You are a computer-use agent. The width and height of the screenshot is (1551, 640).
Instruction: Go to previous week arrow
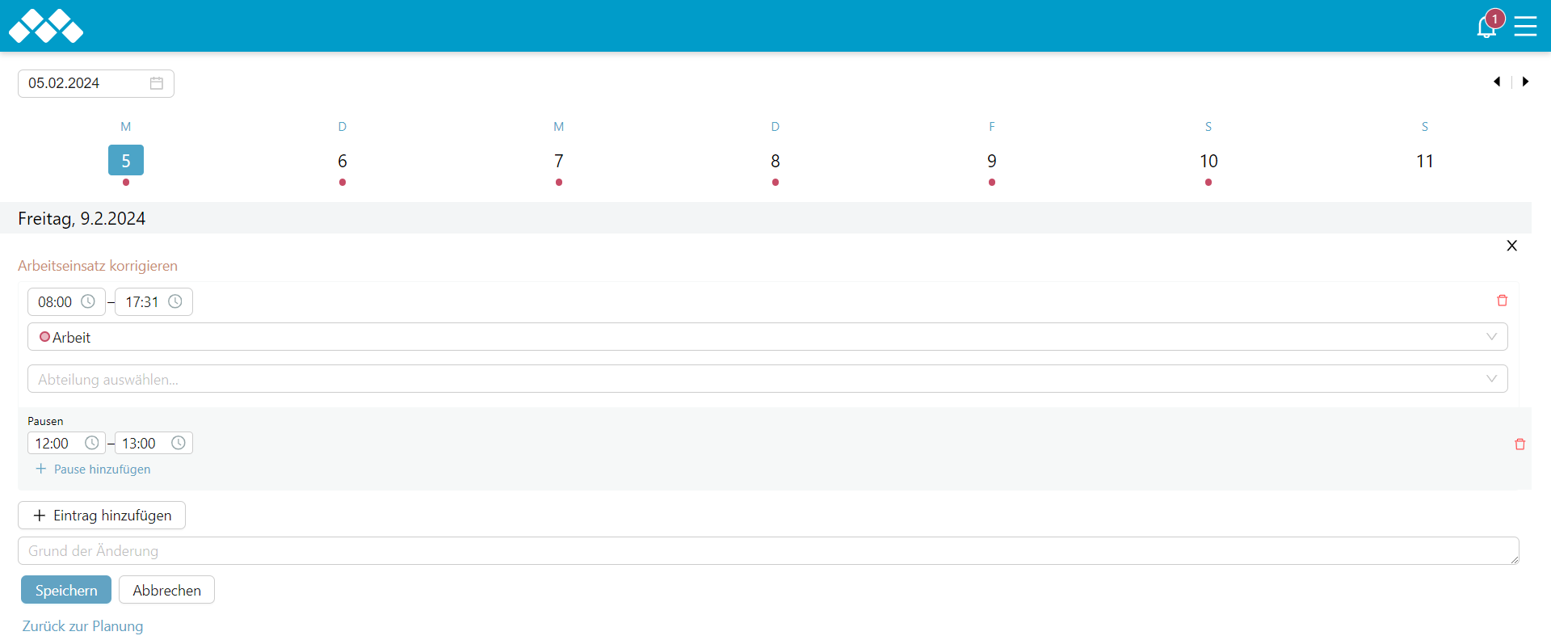pyautogui.click(x=1497, y=82)
